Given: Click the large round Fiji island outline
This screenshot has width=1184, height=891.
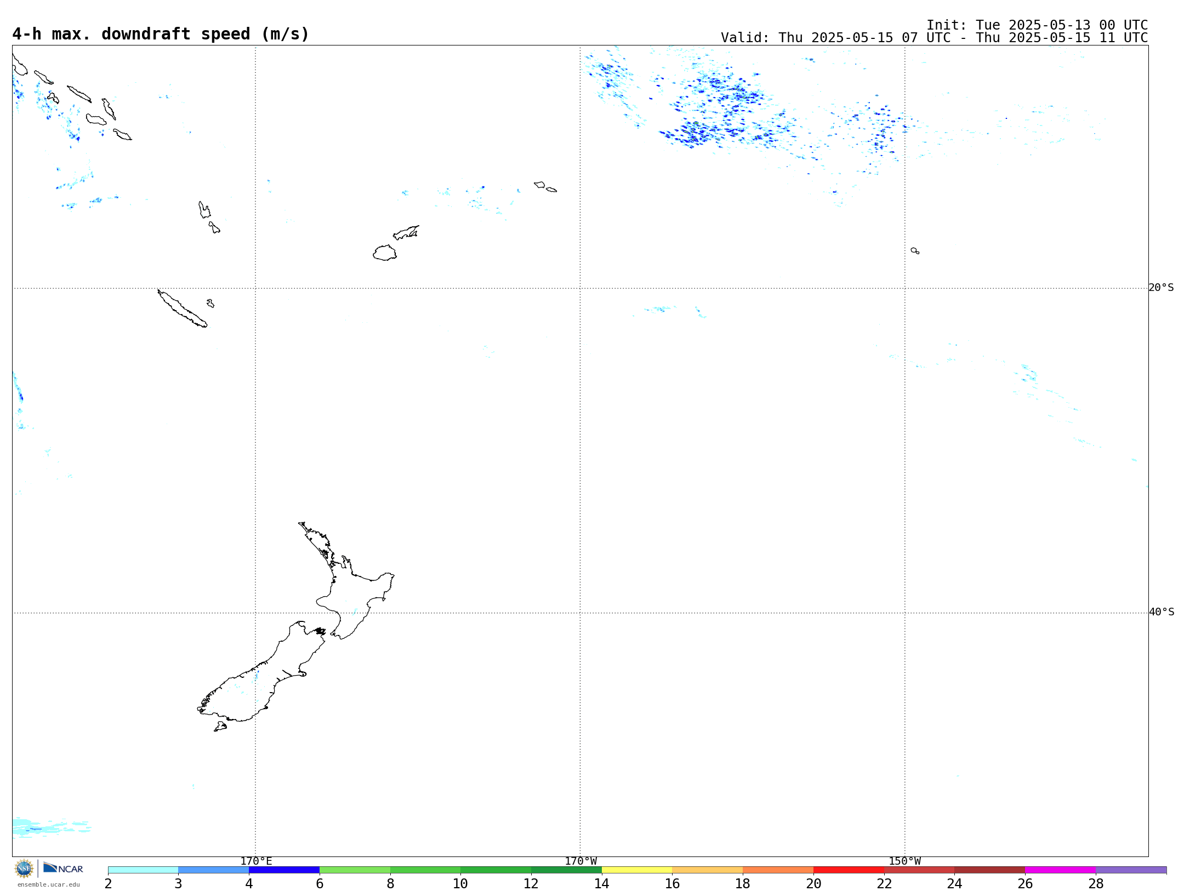Looking at the screenshot, I should click(x=385, y=253).
